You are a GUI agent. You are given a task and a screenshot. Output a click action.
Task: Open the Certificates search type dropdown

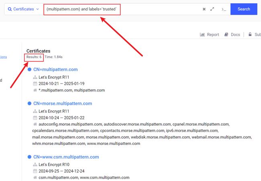23,9
